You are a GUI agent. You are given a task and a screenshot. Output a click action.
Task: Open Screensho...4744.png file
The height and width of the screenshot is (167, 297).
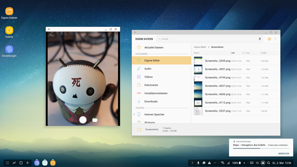tap(236, 78)
